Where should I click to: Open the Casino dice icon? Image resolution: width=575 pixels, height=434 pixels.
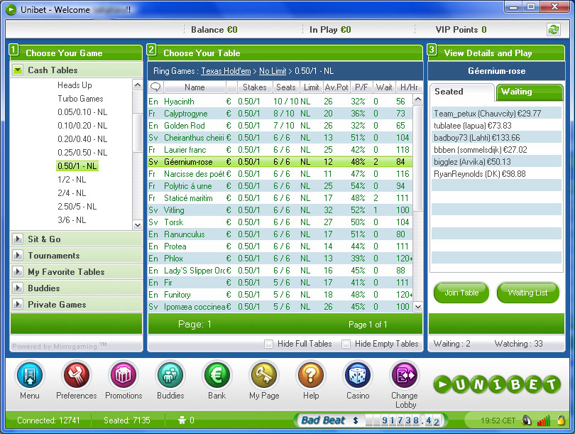point(358,375)
